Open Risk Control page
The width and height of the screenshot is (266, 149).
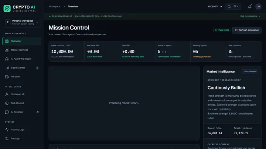click(x=22, y=103)
